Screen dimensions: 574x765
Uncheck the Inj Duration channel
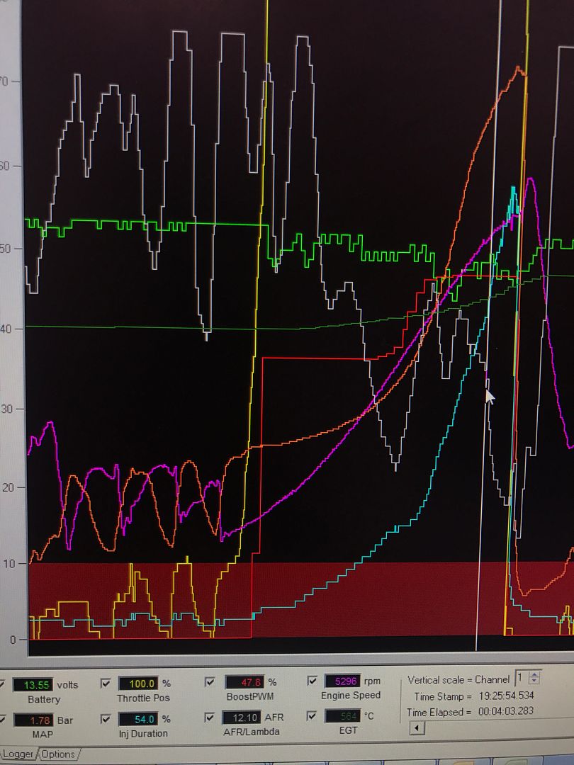[106, 719]
